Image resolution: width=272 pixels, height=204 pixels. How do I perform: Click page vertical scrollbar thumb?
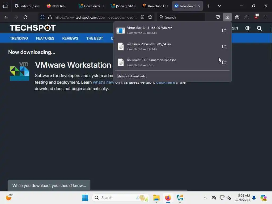click(x=271, y=43)
